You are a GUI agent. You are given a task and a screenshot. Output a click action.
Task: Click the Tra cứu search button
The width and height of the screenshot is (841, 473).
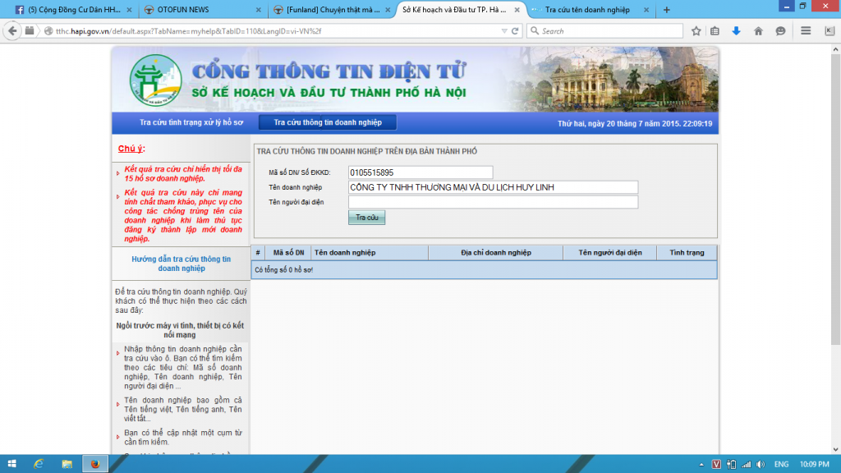[367, 217]
